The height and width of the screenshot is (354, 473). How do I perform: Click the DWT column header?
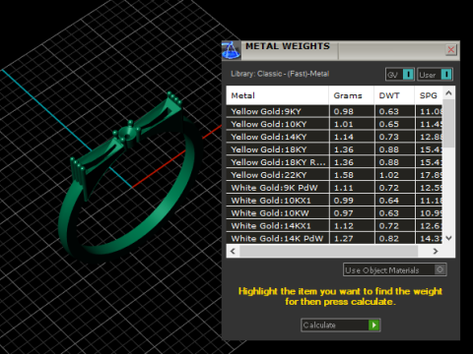pos(394,95)
